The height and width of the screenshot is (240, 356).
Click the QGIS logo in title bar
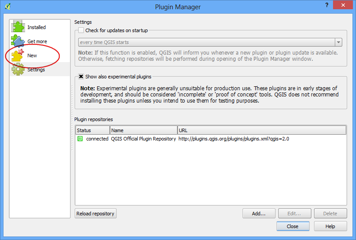8,6
